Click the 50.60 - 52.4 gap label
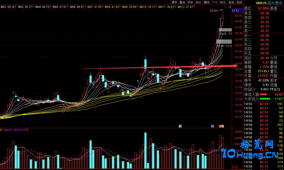Image resolution: width=284 pixels, height=170 pixels. point(224,46)
